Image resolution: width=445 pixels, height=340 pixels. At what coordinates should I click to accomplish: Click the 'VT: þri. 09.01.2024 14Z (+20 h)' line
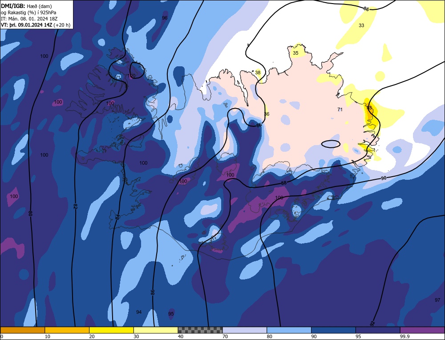point(36,25)
